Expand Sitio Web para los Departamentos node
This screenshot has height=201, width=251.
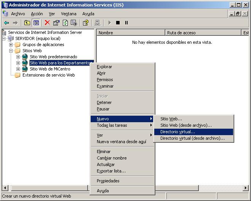pos(18,63)
